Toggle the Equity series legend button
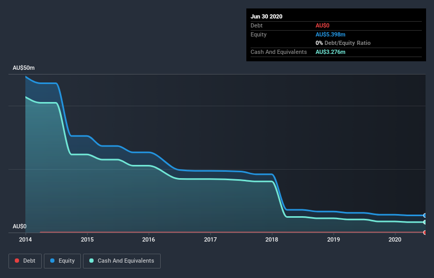Viewport: 434px width, 278px height. pos(62,261)
